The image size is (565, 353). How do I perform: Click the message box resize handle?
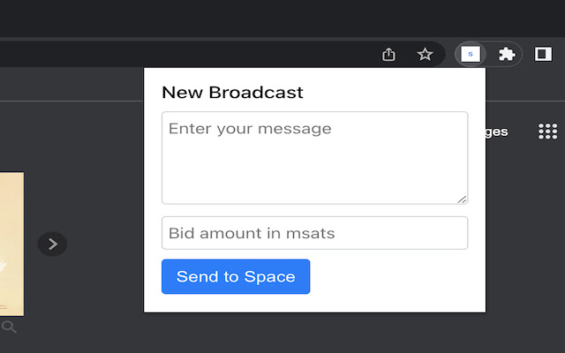pyautogui.click(x=462, y=199)
